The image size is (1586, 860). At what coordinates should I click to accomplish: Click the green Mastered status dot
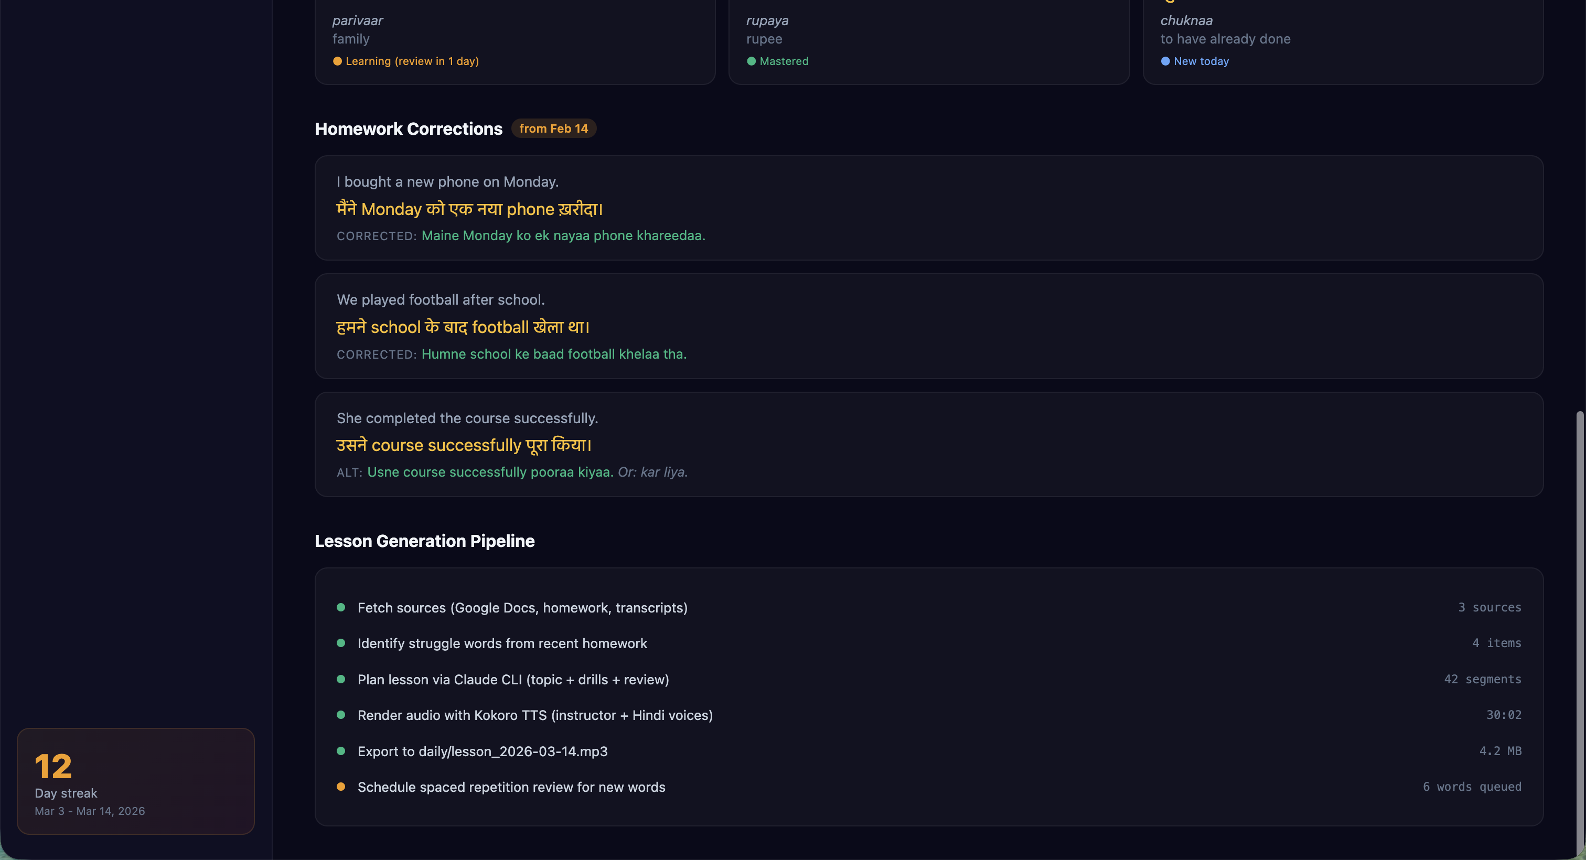pos(751,61)
